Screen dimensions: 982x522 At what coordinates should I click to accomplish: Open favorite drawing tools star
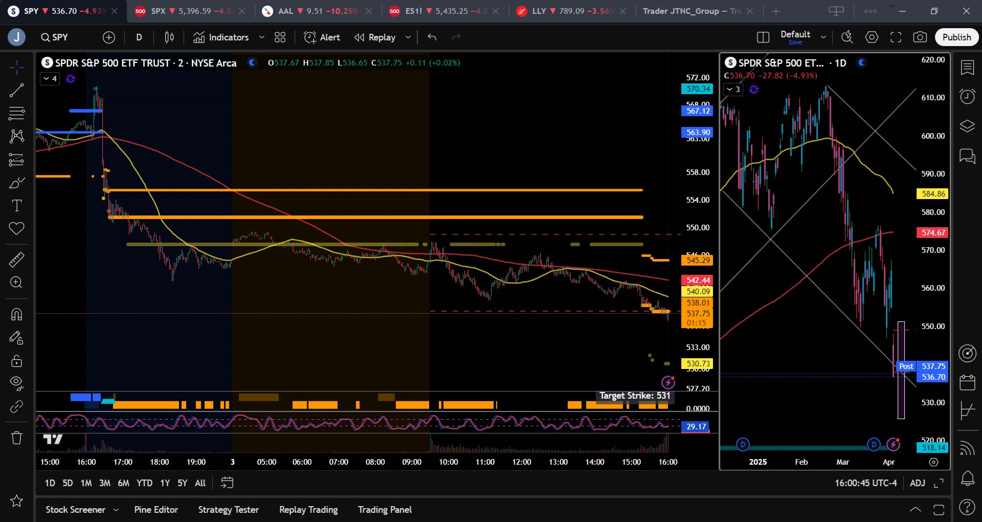[x=16, y=501]
